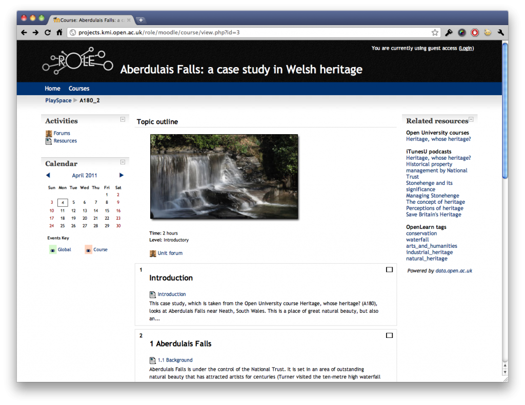The height and width of the screenshot is (405, 525).
Task: Collapse the Activities block
Action: point(123,119)
